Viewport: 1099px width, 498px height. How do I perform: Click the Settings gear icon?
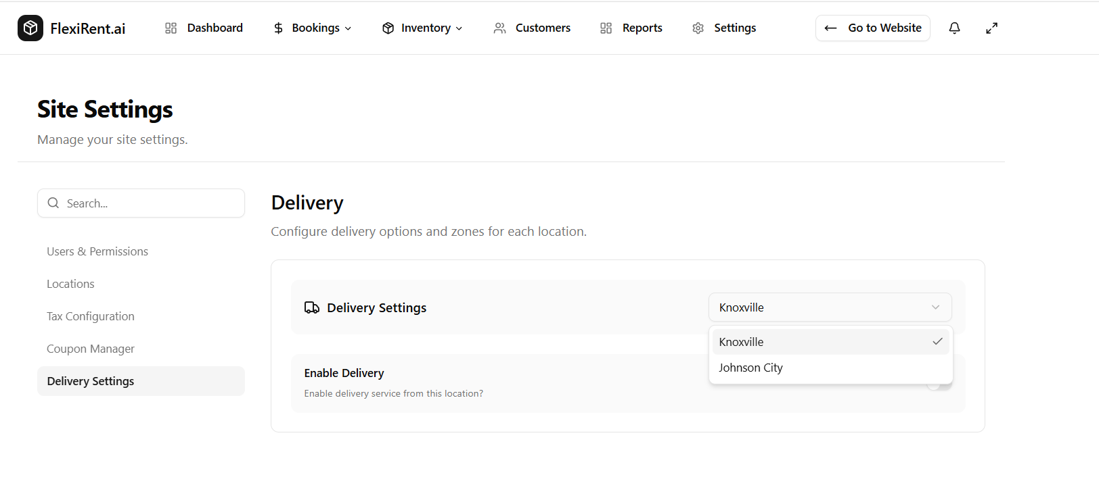coord(698,28)
